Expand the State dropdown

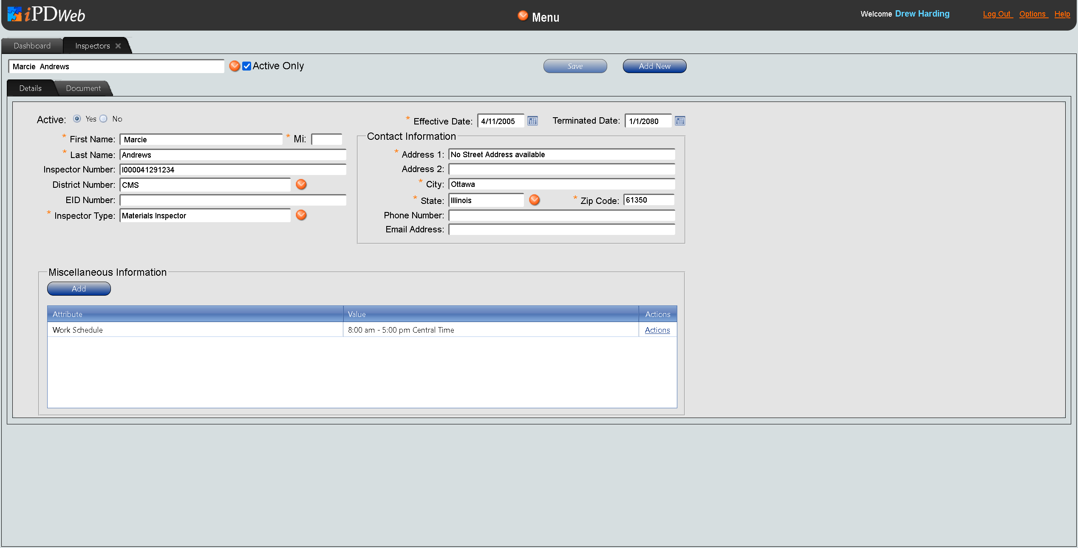pyautogui.click(x=535, y=200)
